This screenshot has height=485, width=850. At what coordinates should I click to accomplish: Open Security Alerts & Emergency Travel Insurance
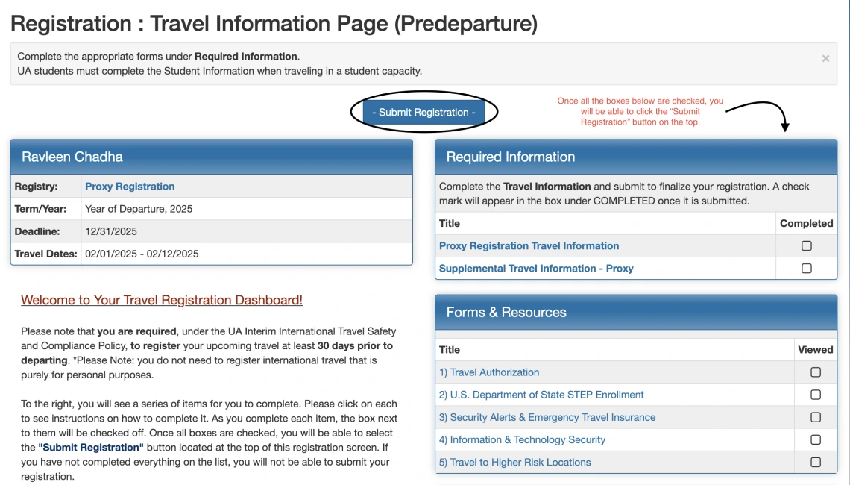[547, 417]
